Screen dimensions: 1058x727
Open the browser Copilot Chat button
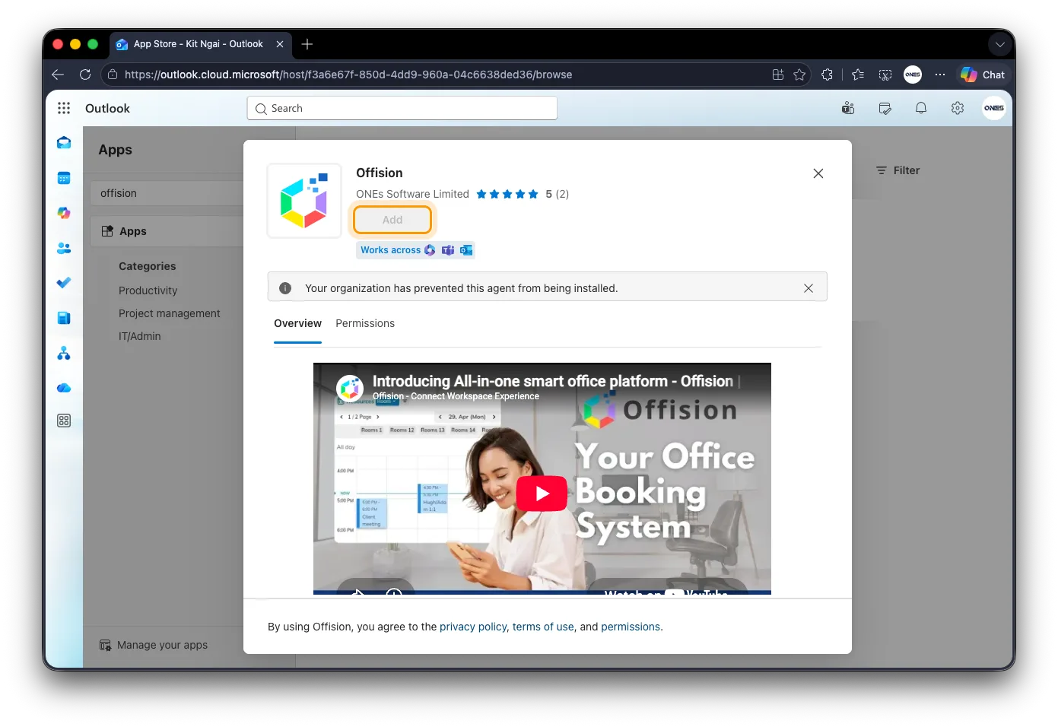pos(983,75)
